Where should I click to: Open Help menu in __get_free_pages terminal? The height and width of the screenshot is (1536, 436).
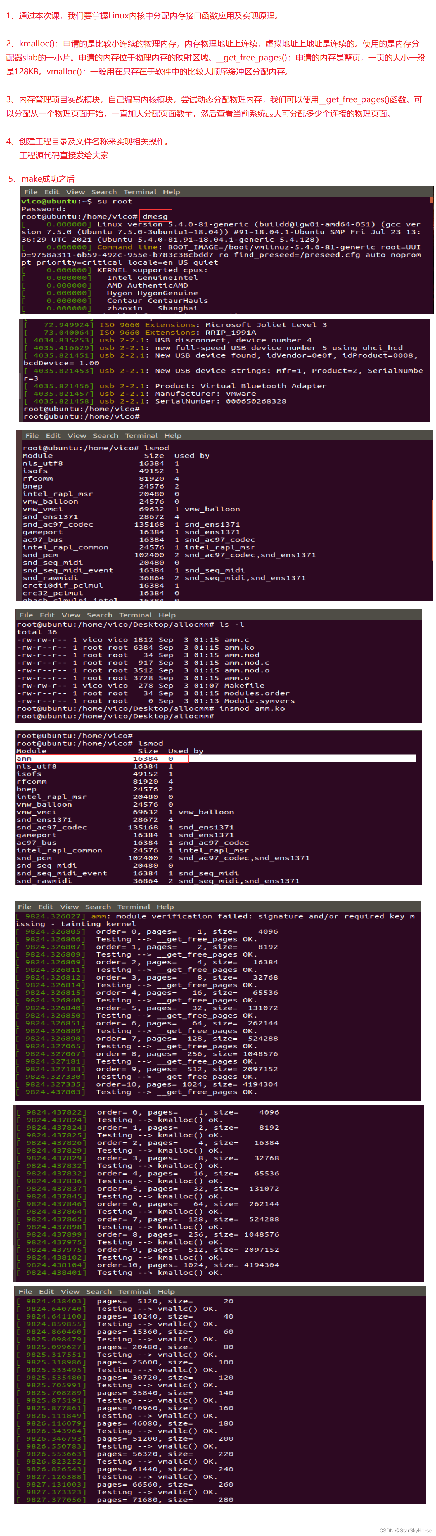(x=165, y=907)
